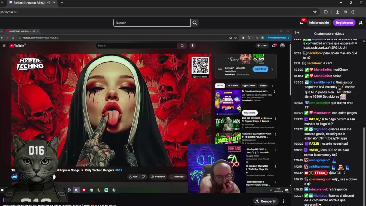Click the YouTube search field in stream

point(137,45)
